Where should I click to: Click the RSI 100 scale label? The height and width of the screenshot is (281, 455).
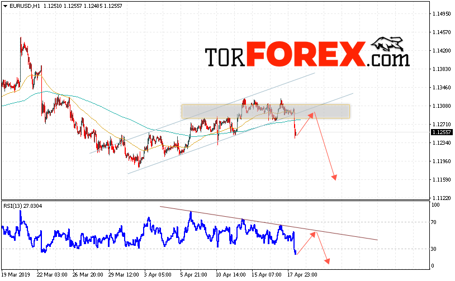click(x=435, y=205)
